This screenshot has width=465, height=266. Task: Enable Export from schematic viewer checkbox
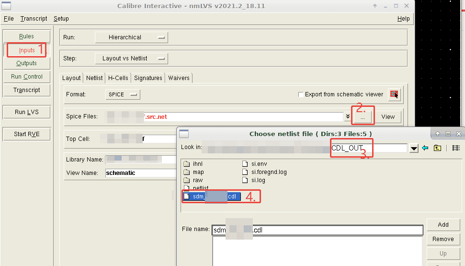pos(301,94)
